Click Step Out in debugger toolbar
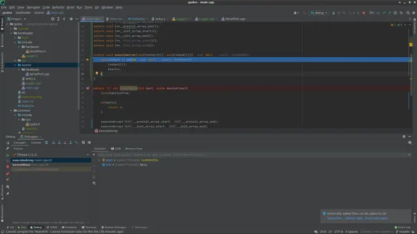The height and width of the screenshot is (234, 417). [70, 142]
